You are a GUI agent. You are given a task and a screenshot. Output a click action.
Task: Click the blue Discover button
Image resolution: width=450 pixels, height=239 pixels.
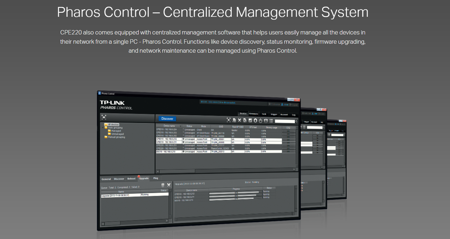click(x=167, y=119)
